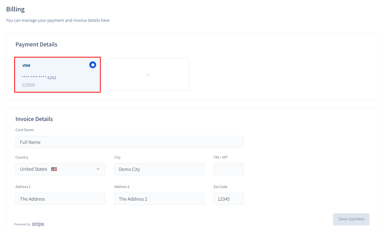Click the card number ending in 4242
This screenshot has width=383, height=230.
tap(39, 78)
